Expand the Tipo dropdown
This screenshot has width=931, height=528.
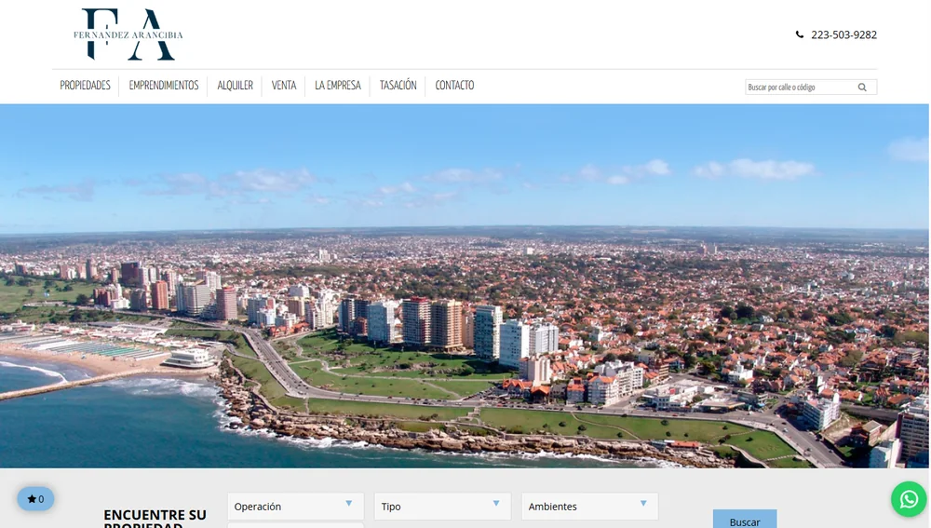[x=442, y=506]
